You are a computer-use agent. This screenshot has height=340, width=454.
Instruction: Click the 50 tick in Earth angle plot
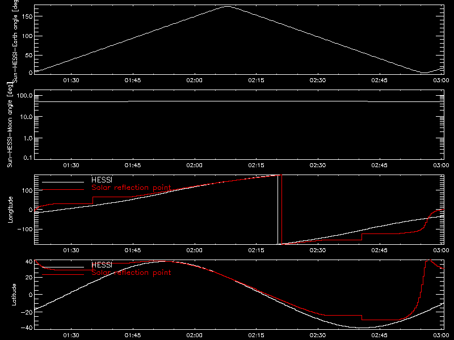click(x=29, y=55)
